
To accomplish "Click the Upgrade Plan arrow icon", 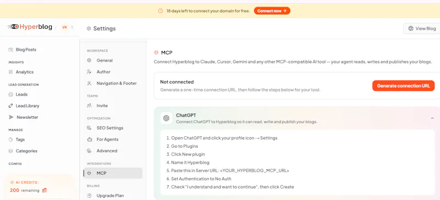I will coord(89,196).
